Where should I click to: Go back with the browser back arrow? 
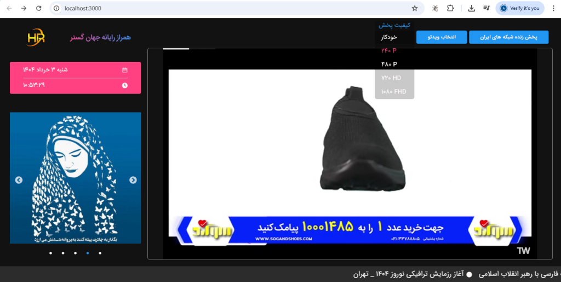[9, 8]
